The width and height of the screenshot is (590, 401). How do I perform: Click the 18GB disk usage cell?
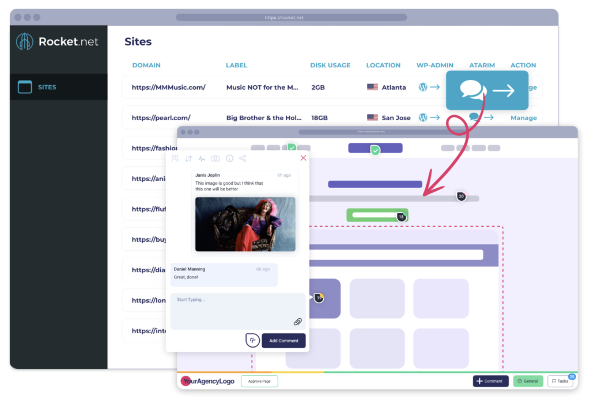click(319, 118)
